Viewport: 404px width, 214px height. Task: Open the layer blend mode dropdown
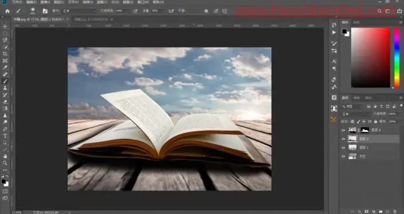356,114
